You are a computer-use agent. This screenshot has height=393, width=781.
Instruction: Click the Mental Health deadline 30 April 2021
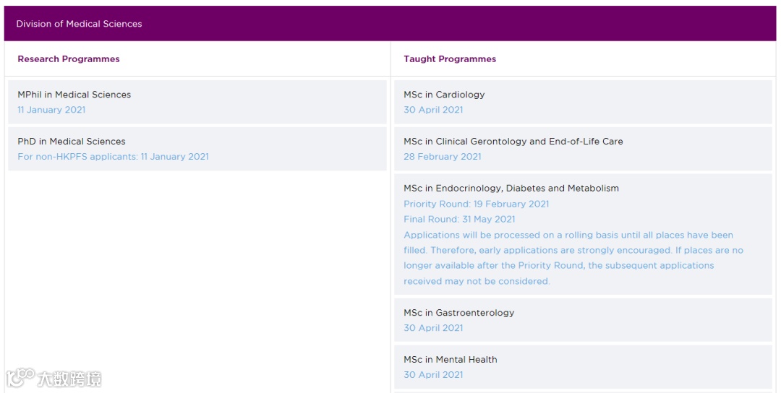(x=433, y=375)
